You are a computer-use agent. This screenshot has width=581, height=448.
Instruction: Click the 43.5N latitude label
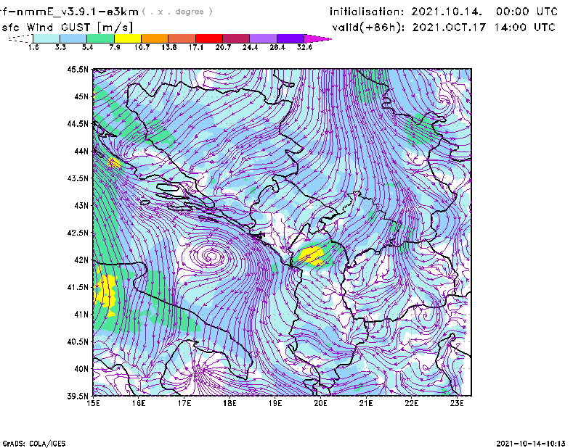[x=78, y=178]
